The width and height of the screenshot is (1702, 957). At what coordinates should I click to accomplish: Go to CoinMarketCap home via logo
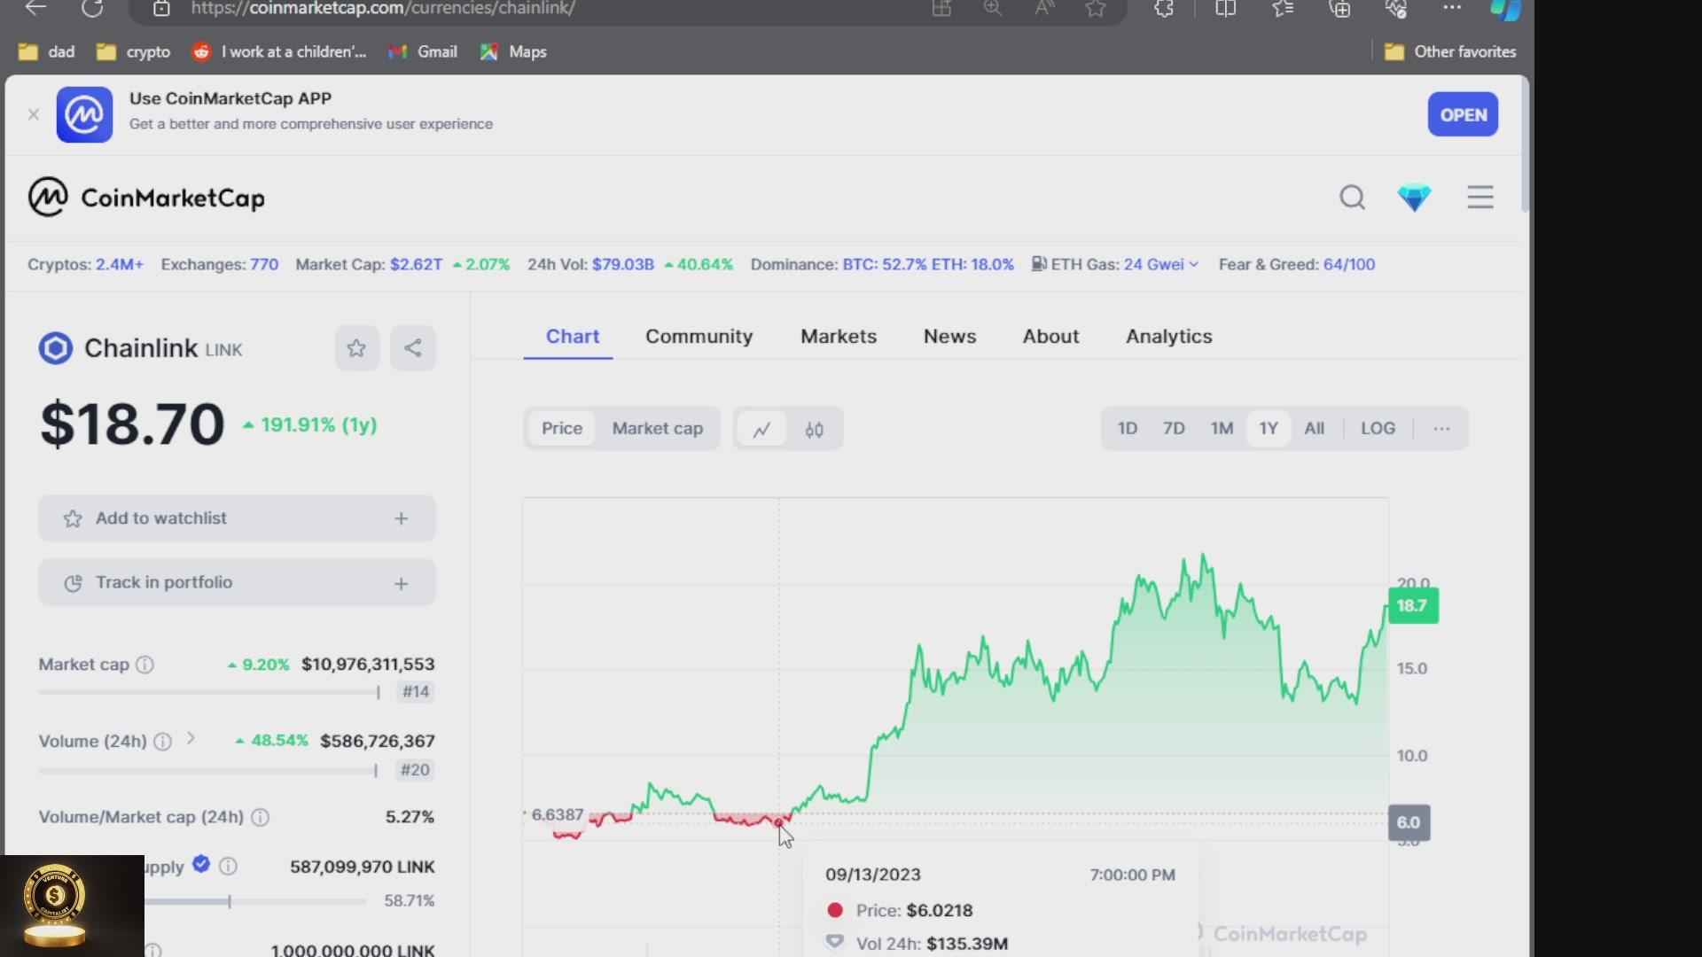pyautogui.click(x=146, y=197)
